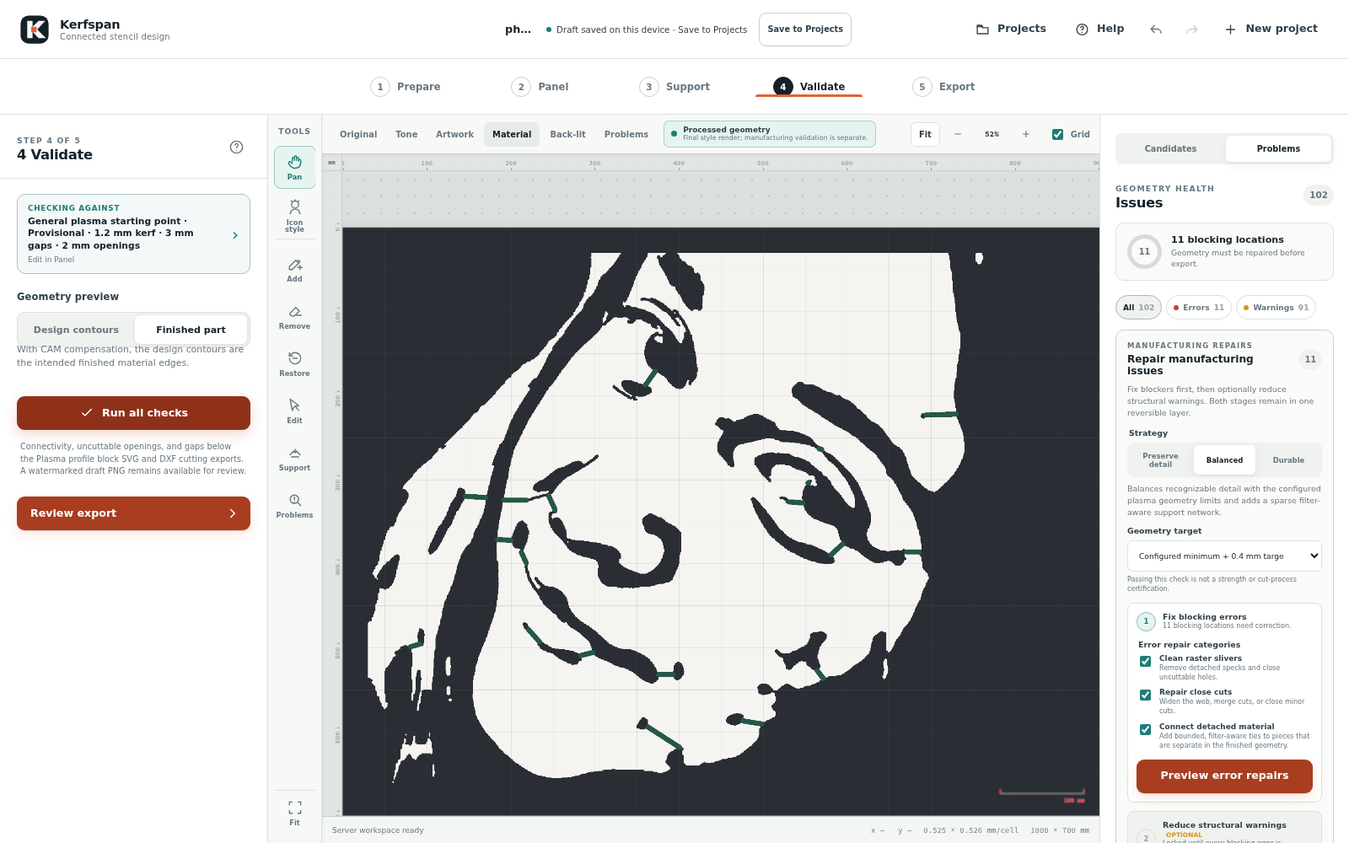Filter issues by Errors 11
The height and width of the screenshot is (843, 1349).
(1198, 308)
